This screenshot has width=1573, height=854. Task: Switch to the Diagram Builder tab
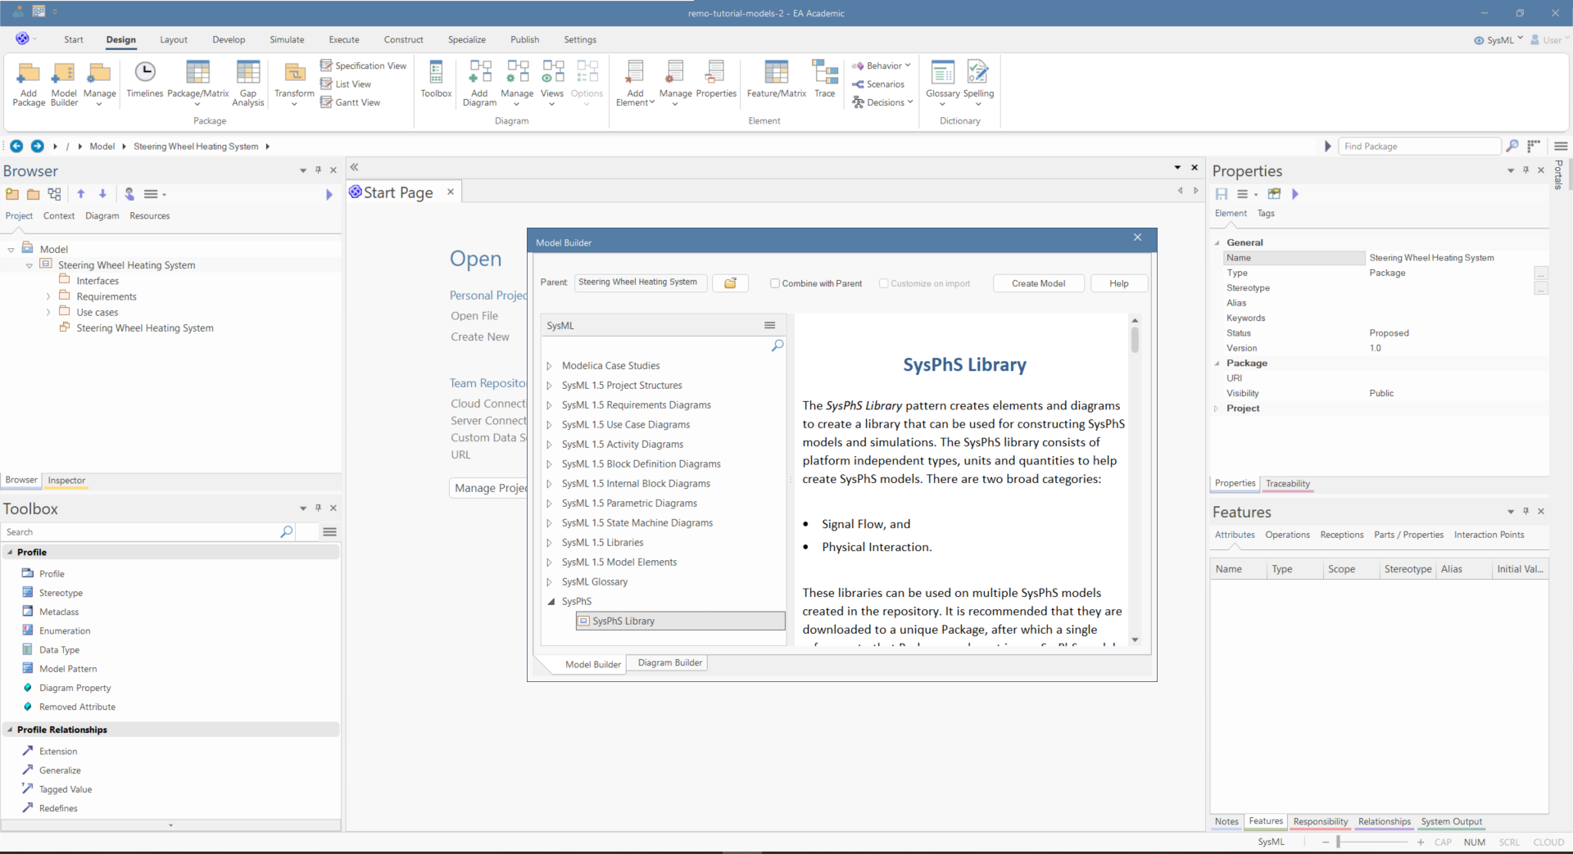[x=669, y=663]
